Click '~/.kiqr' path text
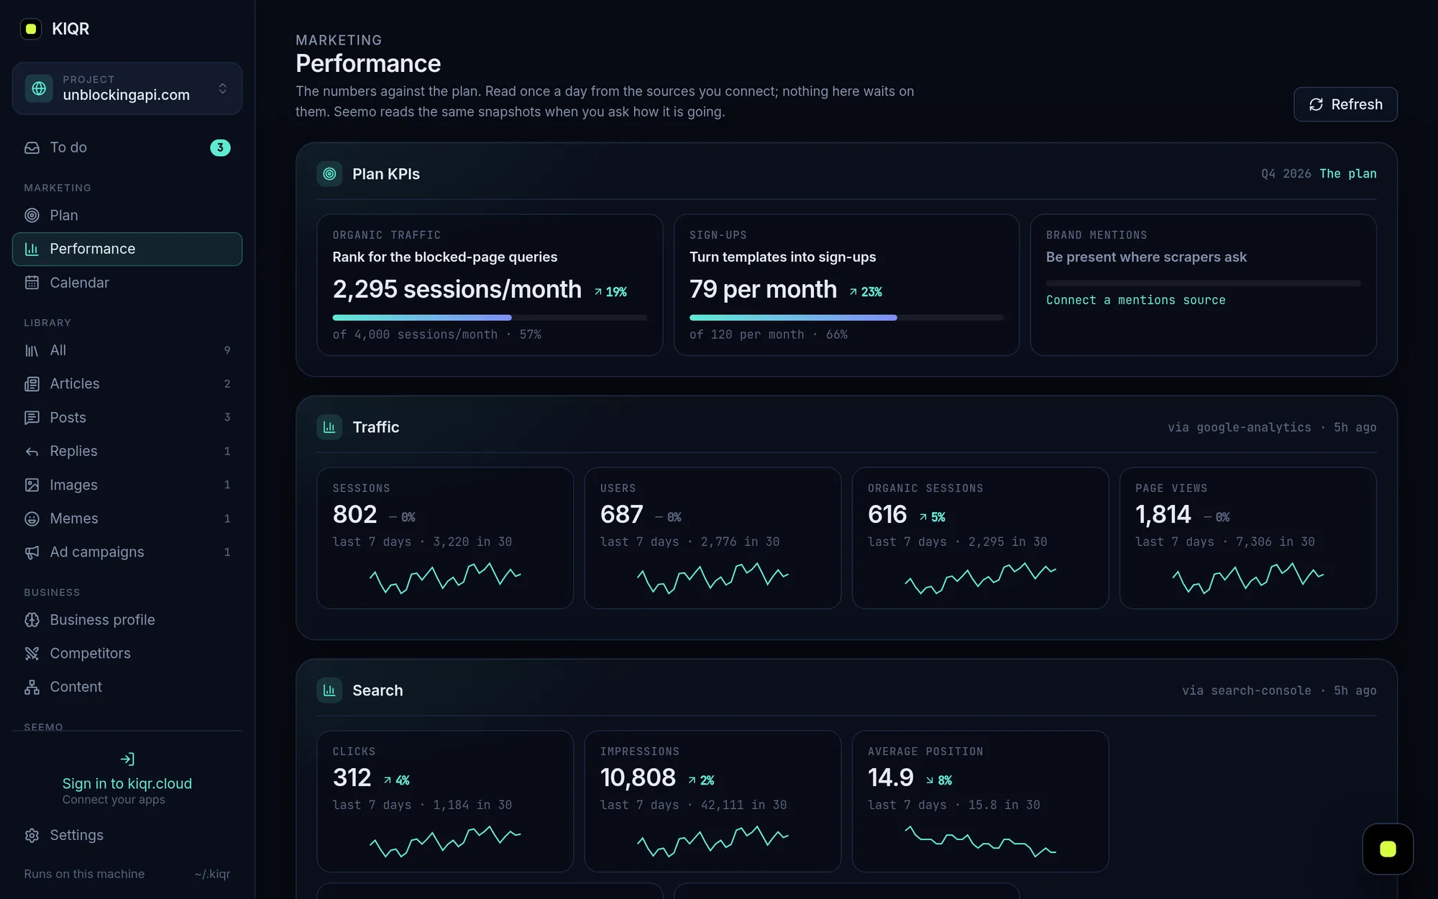 click(x=212, y=874)
